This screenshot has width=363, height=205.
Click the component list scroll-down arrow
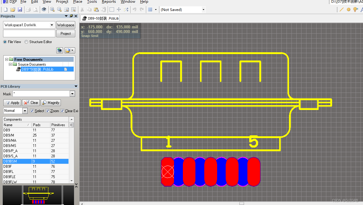72,181
